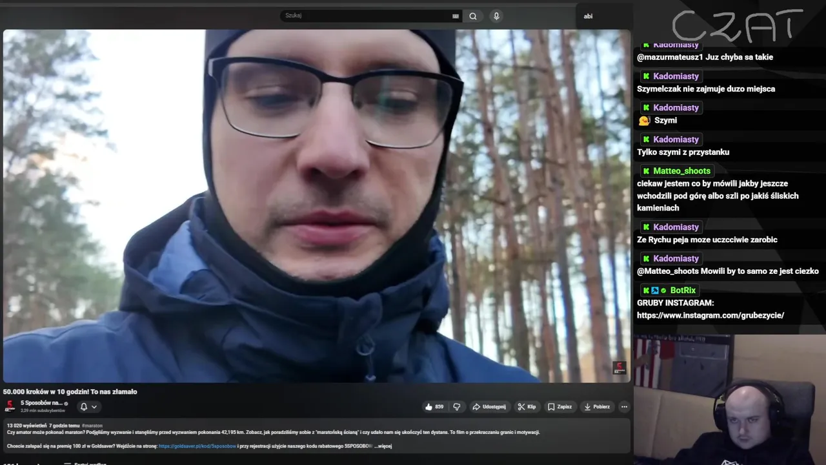Click the '13 020 wyświetleń' view count
The image size is (826, 465).
tap(26, 426)
